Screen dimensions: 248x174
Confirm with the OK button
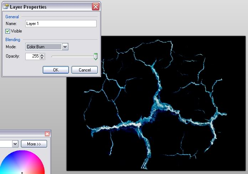[56, 70]
